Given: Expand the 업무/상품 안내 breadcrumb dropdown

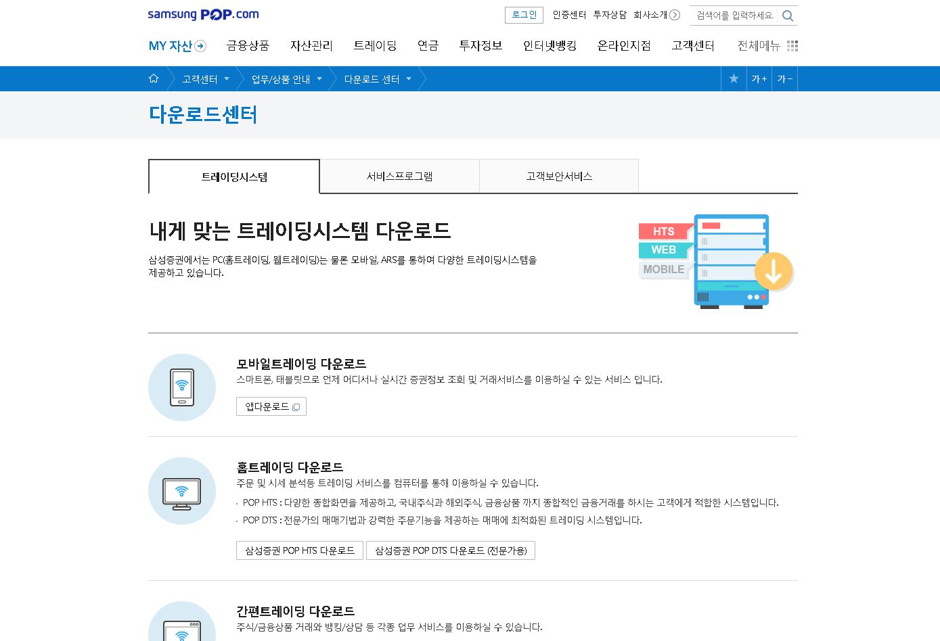Looking at the screenshot, I should click(x=319, y=78).
